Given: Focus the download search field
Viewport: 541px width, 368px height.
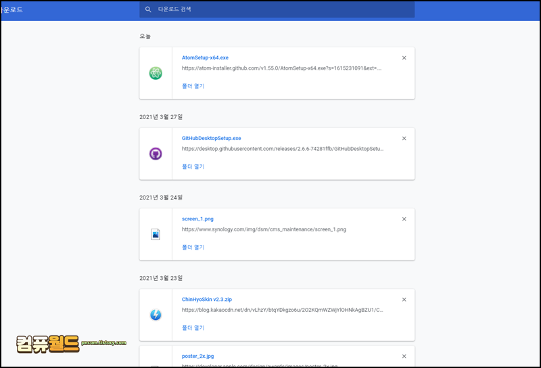Looking at the screenshot, I should pyautogui.click(x=277, y=9).
